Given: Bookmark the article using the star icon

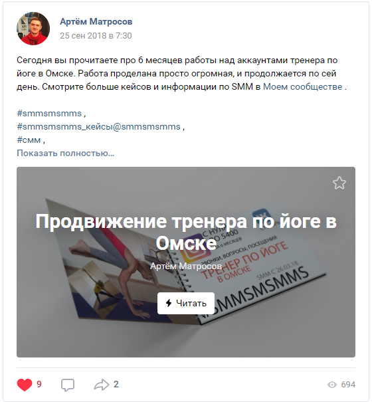Looking at the screenshot, I should pos(339,183).
